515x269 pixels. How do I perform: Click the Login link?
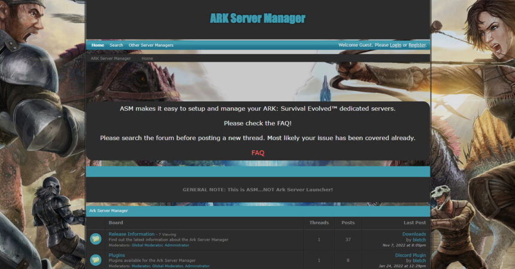(x=395, y=45)
